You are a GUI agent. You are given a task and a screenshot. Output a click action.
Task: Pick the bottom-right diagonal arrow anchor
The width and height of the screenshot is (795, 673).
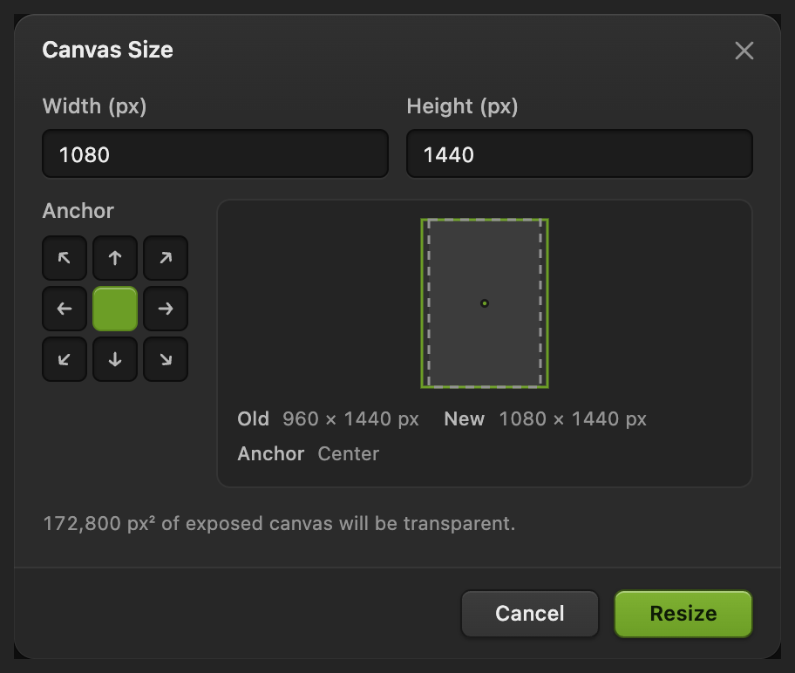(x=166, y=359)
